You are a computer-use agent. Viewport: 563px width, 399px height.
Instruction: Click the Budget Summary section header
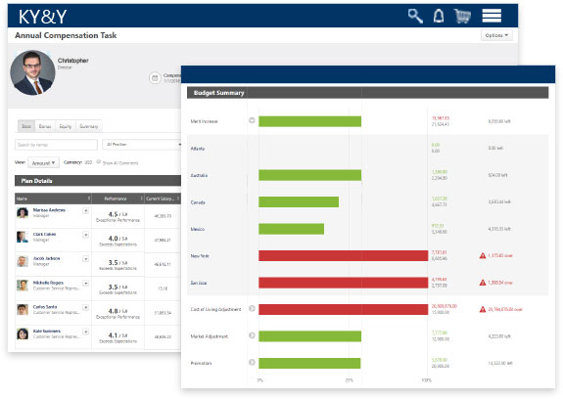click(x=368, y=93)
